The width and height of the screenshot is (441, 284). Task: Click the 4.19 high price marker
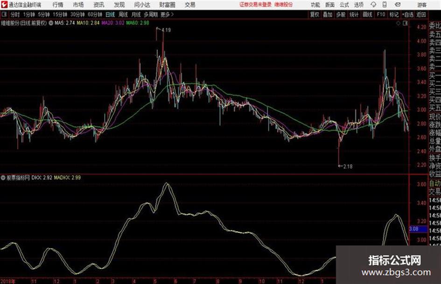click(x=166, y=30)
